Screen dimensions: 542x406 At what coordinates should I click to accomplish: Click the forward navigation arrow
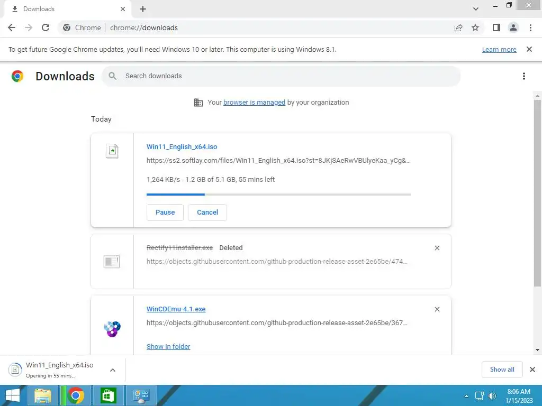click(29, 27)
